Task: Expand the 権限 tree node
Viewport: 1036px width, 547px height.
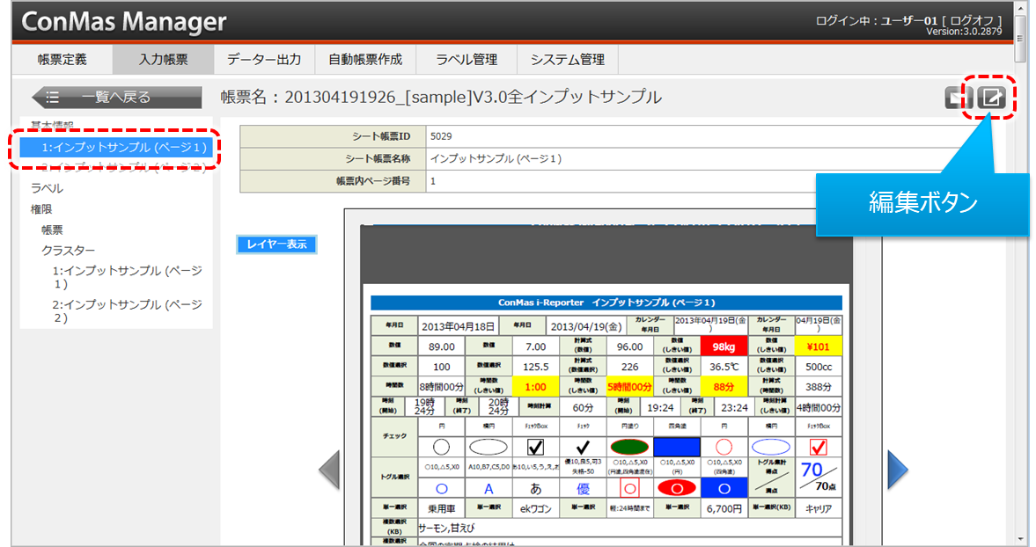Action: tap(42, 208)
